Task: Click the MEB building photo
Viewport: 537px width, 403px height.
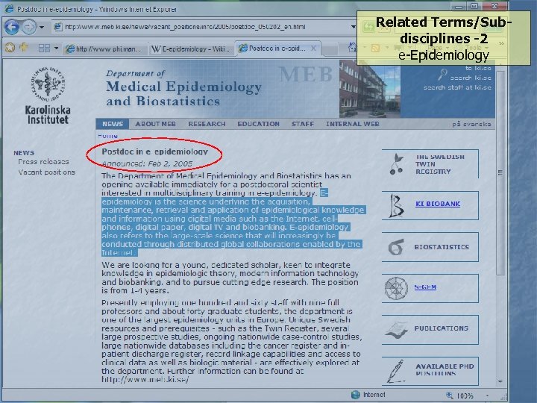Action: pyautogui.click(x=370, y=89)
